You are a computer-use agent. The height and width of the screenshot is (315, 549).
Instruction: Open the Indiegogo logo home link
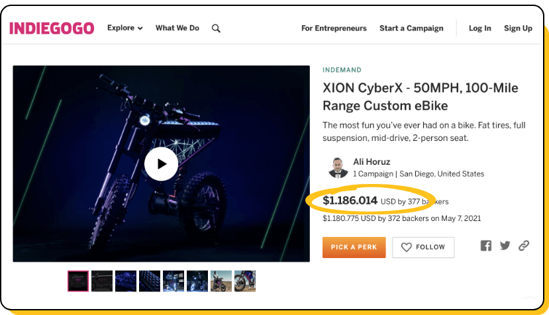pyautogui.click(x=52, y=28)
